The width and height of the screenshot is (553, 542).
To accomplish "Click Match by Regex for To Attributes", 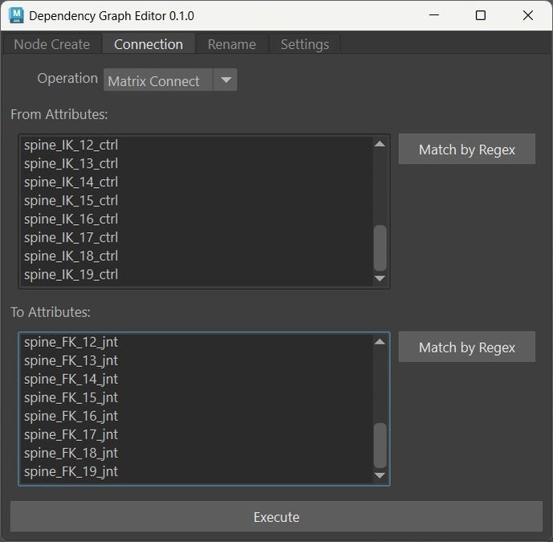I will [x=466, y=347].
